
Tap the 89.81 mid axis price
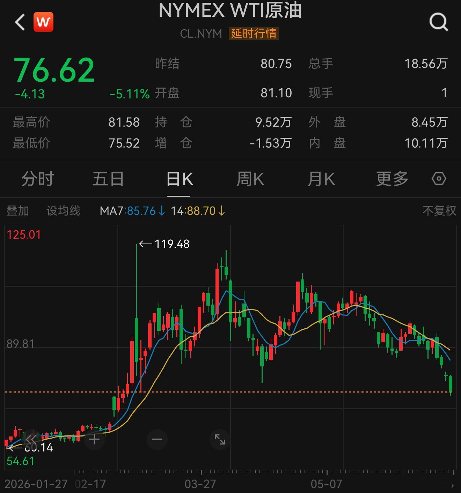(x=20, y=344)
